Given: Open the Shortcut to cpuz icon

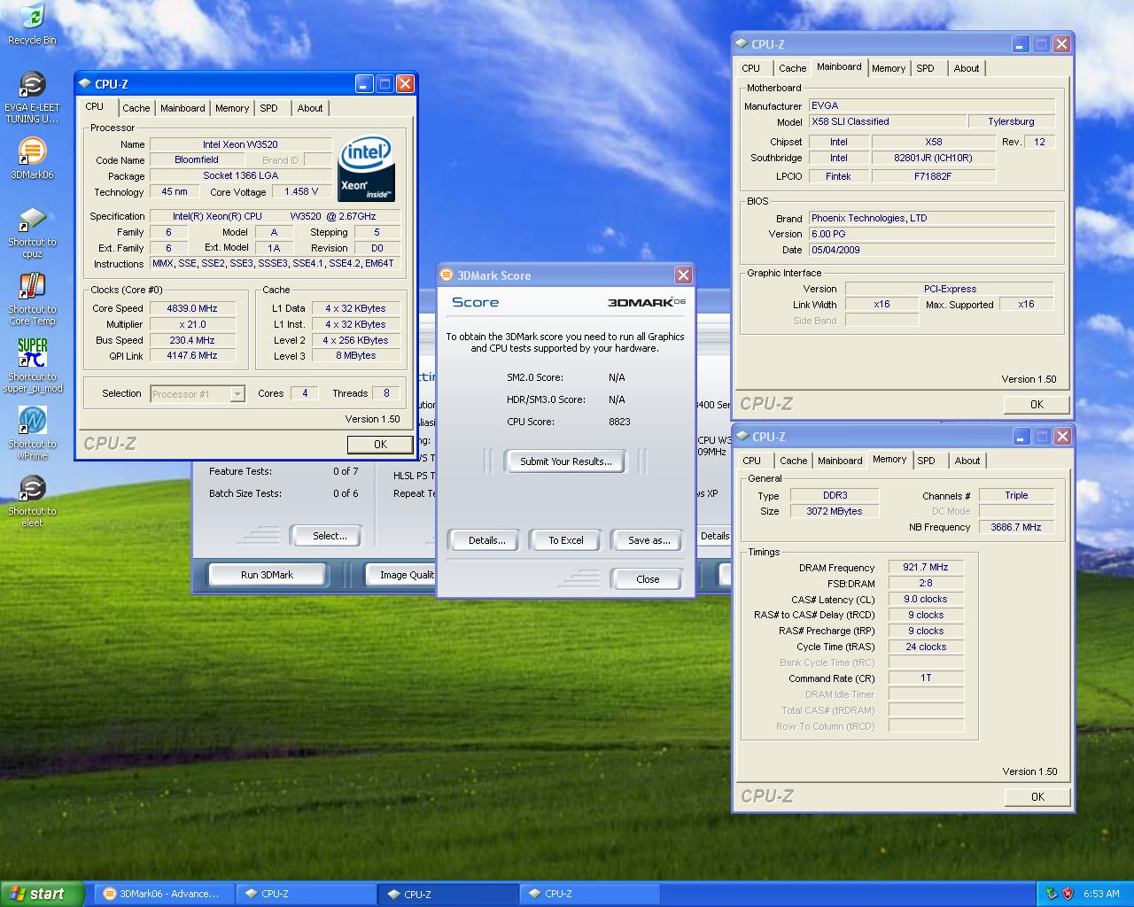Looking at the screenshot, I should (32, 232).
